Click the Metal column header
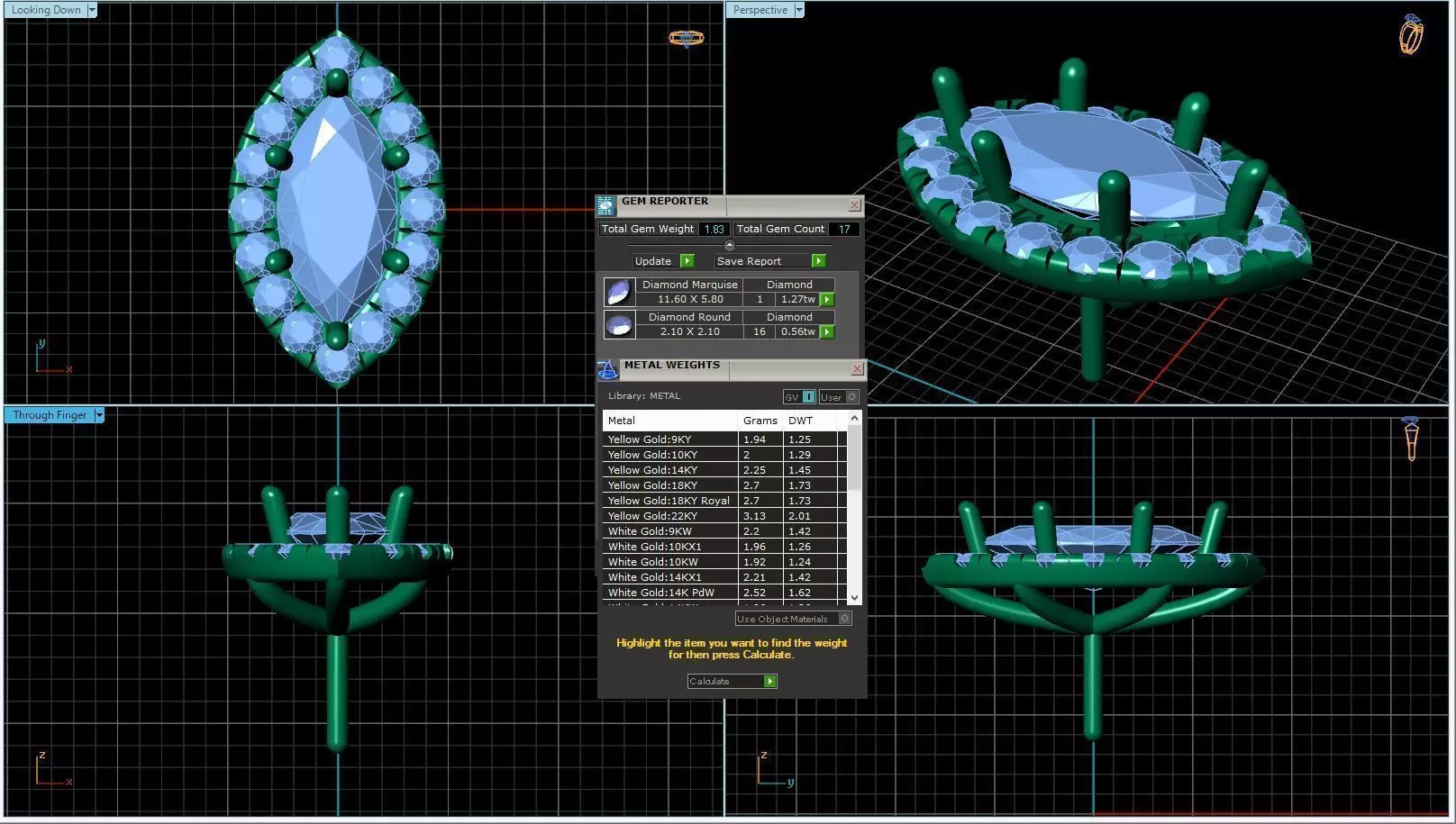 (x=670, y=421)
